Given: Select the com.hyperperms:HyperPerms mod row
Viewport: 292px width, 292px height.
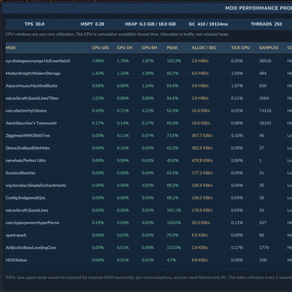Looking at the screenshot, I should [x=149, y=223].
